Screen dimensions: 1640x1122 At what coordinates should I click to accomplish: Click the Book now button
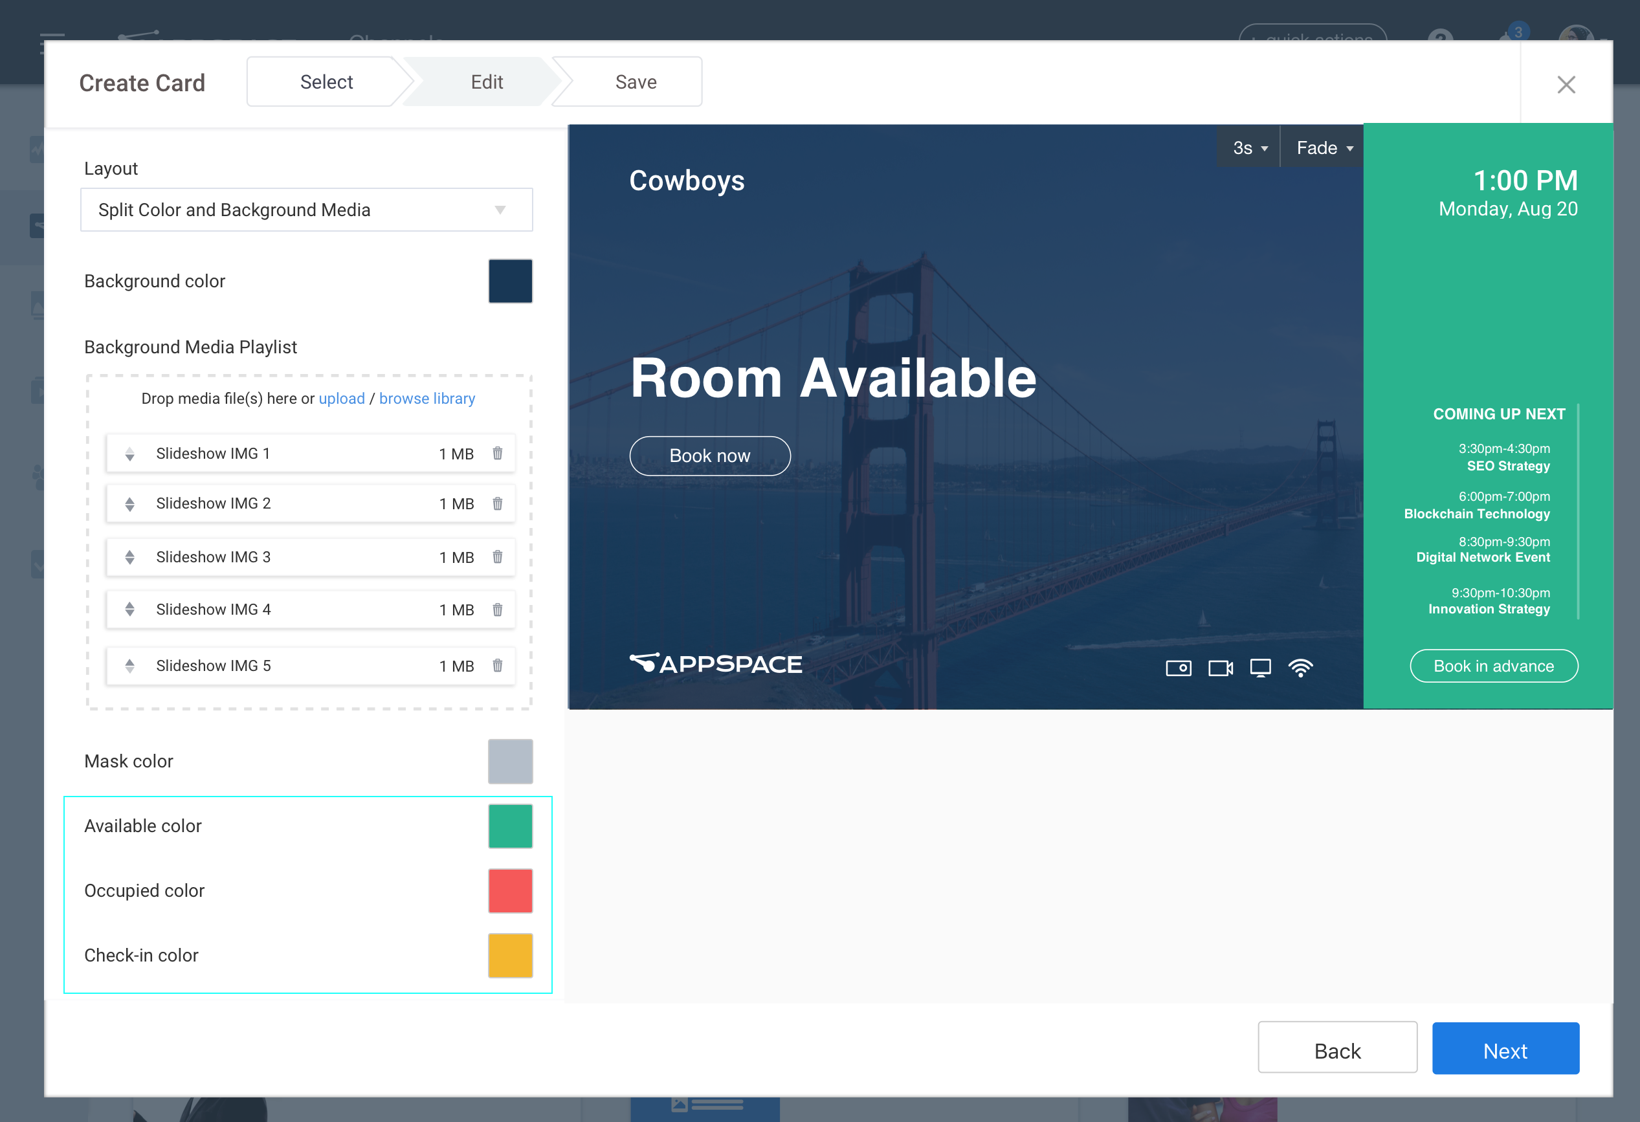pyautogui.click(x=710, y=456)
